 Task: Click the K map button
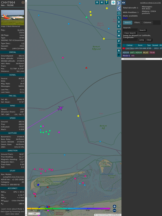pos(119,26)
